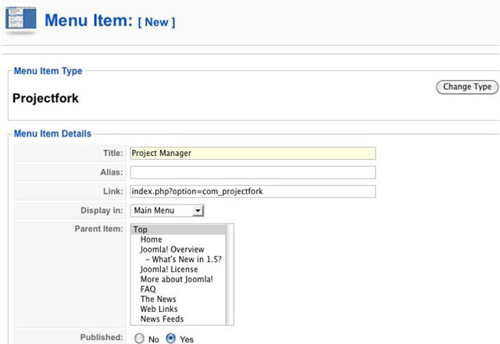Set Published to No
The height and width of the screenshot is (344, 500).
pos(140,339)
